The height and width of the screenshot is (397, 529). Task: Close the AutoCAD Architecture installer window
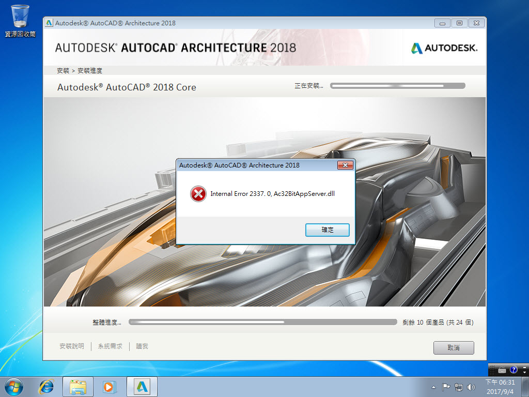tap(476, 23)
